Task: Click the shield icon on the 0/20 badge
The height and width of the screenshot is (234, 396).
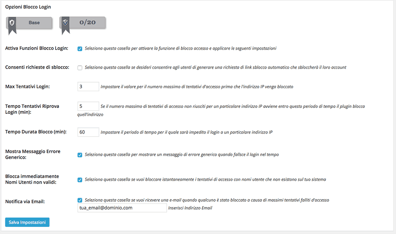Action: 65,23
